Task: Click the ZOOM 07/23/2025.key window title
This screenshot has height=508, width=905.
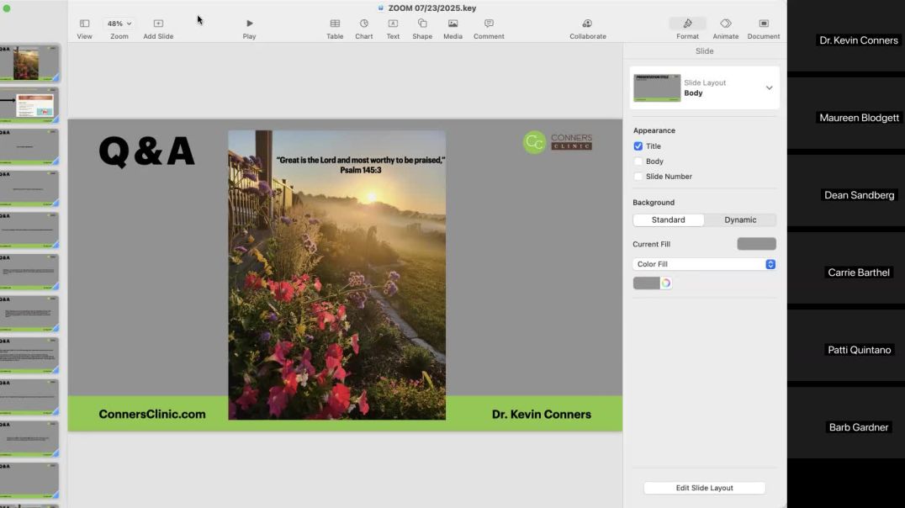Action: (432, 8)
